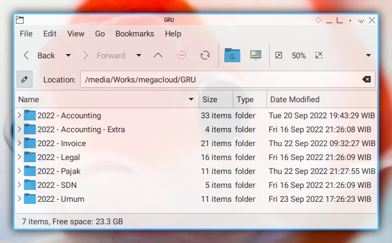Sort by Date Modified column header
This screenshot has height=243, width=392.
tap(322, 100)
